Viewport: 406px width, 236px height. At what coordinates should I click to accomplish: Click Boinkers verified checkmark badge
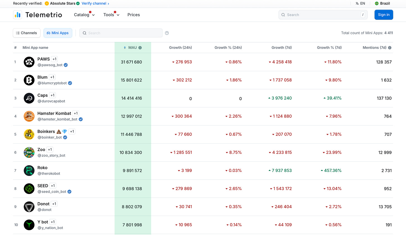click(65, 137)
